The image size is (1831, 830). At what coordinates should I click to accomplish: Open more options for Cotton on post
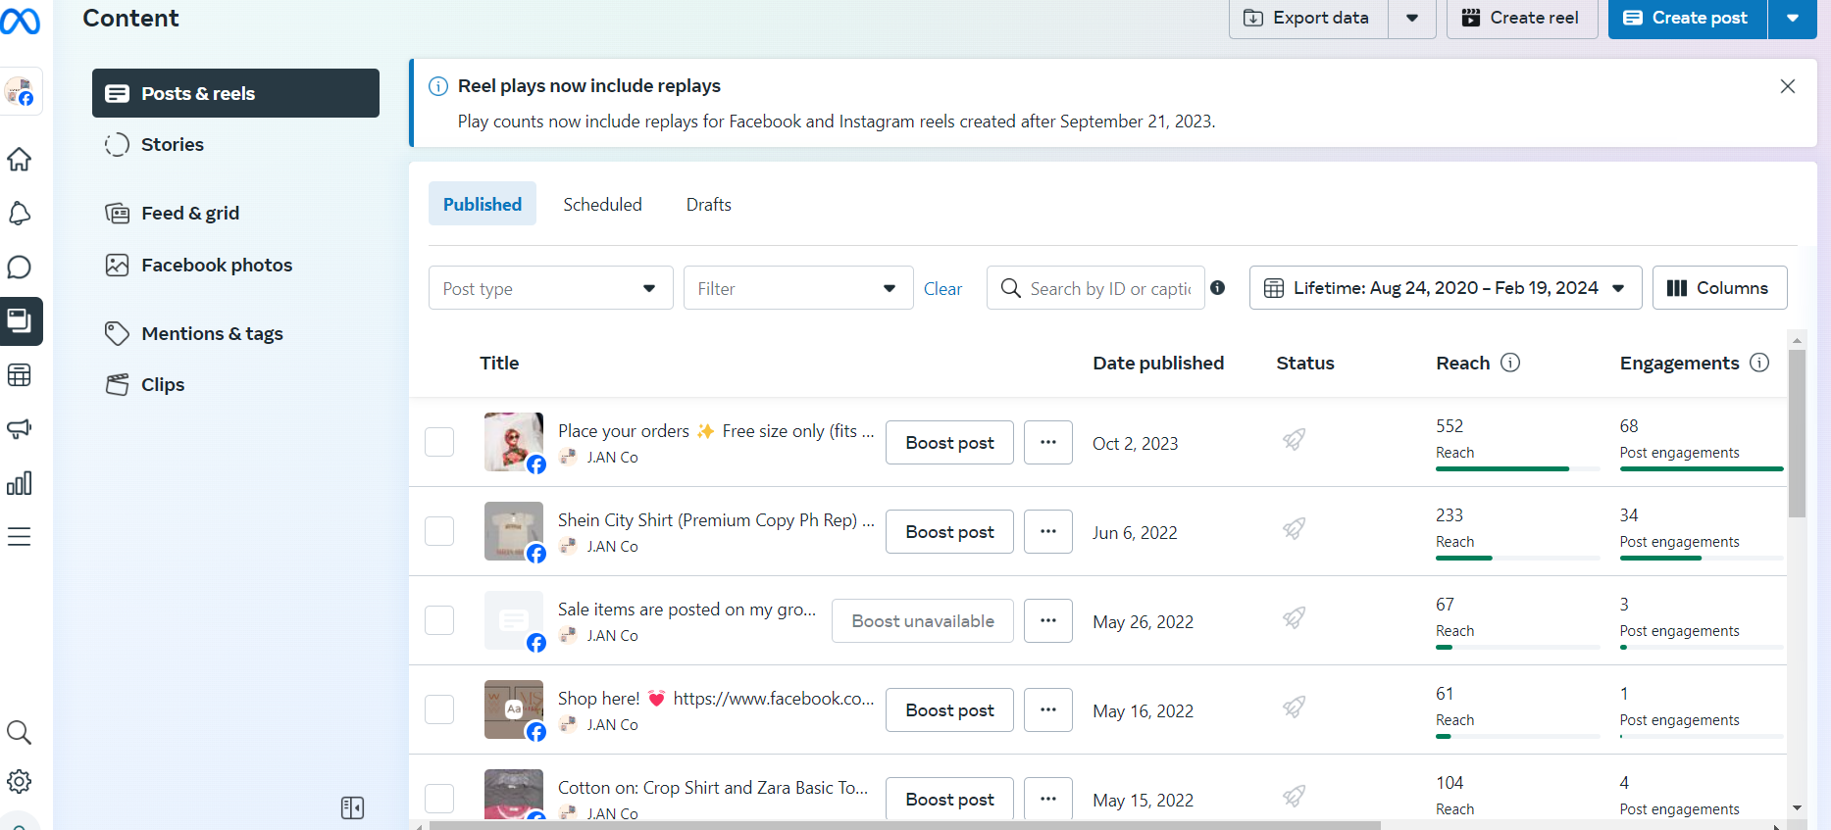click(x=1048, y=798)
